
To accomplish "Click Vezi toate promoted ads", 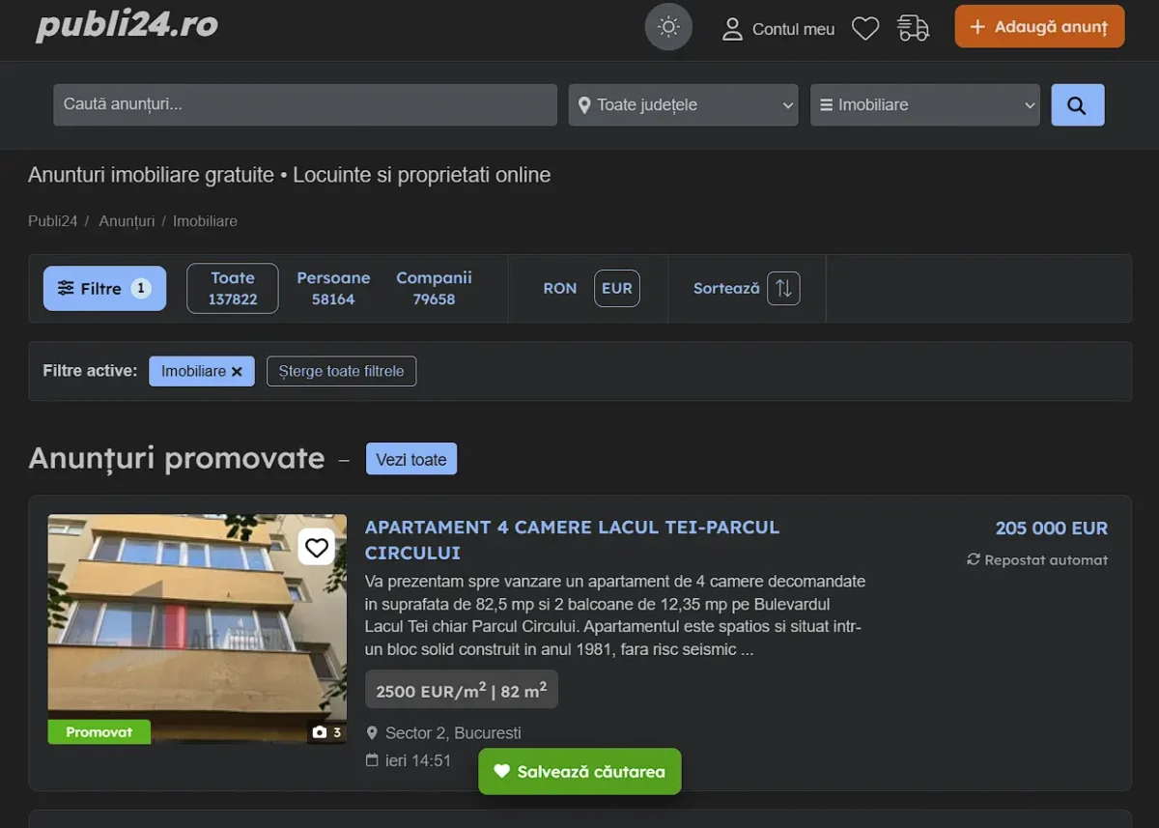I will coord(411,459).
